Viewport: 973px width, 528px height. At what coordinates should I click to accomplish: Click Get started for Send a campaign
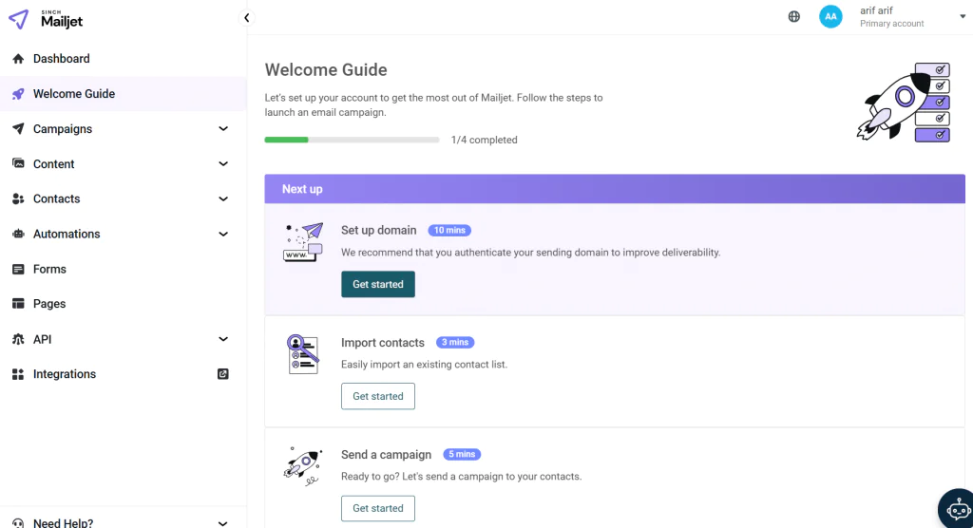click(378, 508)
